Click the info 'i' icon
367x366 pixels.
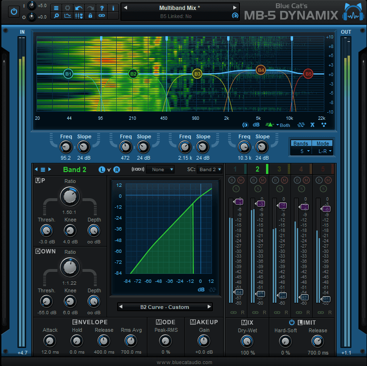113,8
